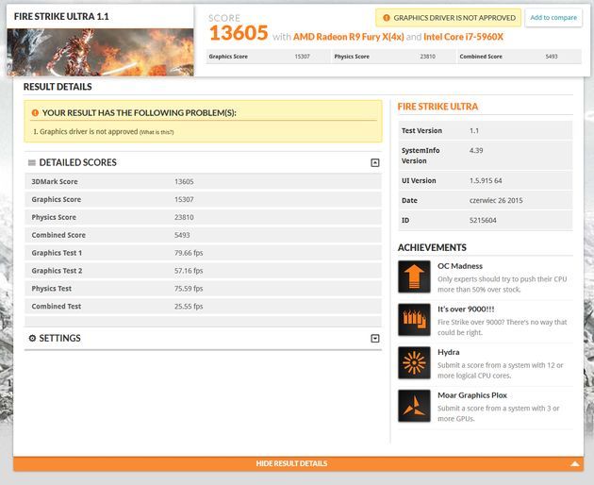This screenshot has width=594, height=485.
Task: Click the Graphics Test 1 row
Action: tap(203, 253)
